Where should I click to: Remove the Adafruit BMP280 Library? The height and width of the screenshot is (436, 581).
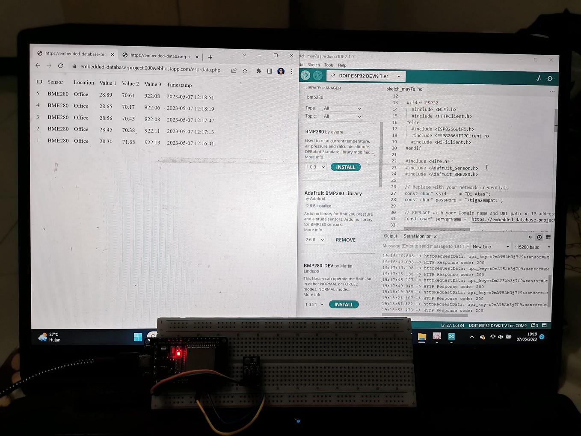coord(345,240)
